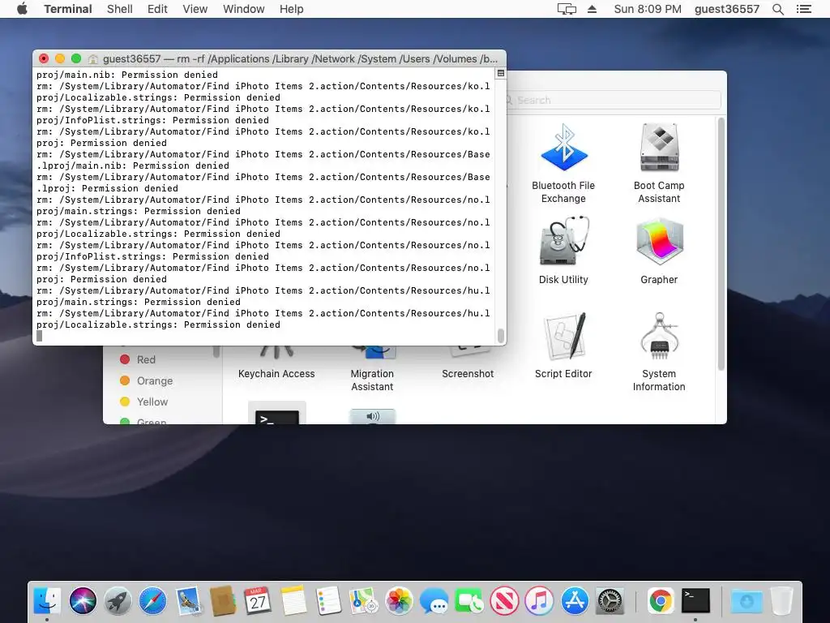830x623 pixels.
Task: Open System Preferences from Dock
Action: click(610, 601)
